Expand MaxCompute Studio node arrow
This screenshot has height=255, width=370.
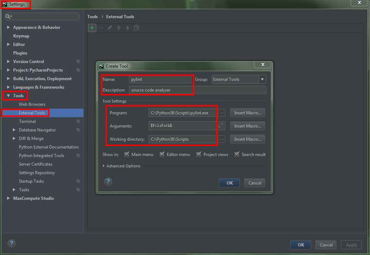point(8,198)
